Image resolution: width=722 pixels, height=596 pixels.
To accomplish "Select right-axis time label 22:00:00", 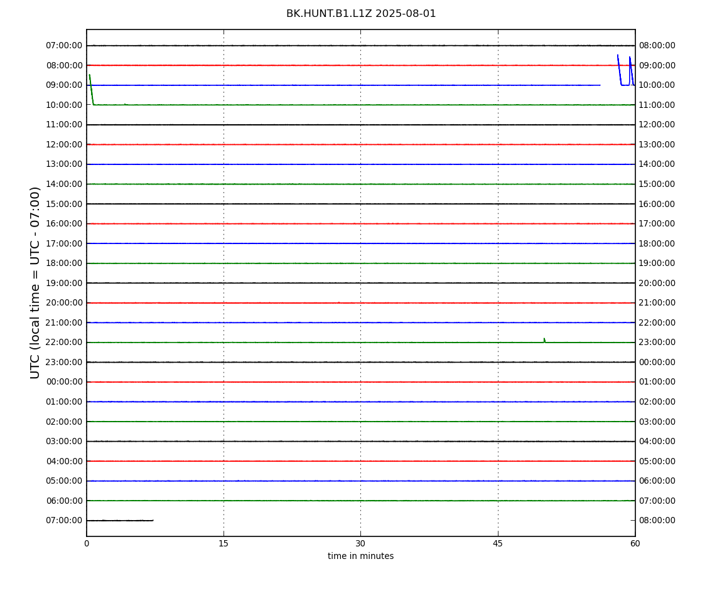I will pos(657,322).
